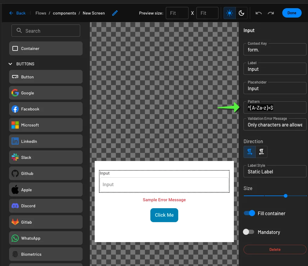The width and height of the screenshot is (308, 266).
Task: Click the Input panel heading
Action: [x=249, y=31]
